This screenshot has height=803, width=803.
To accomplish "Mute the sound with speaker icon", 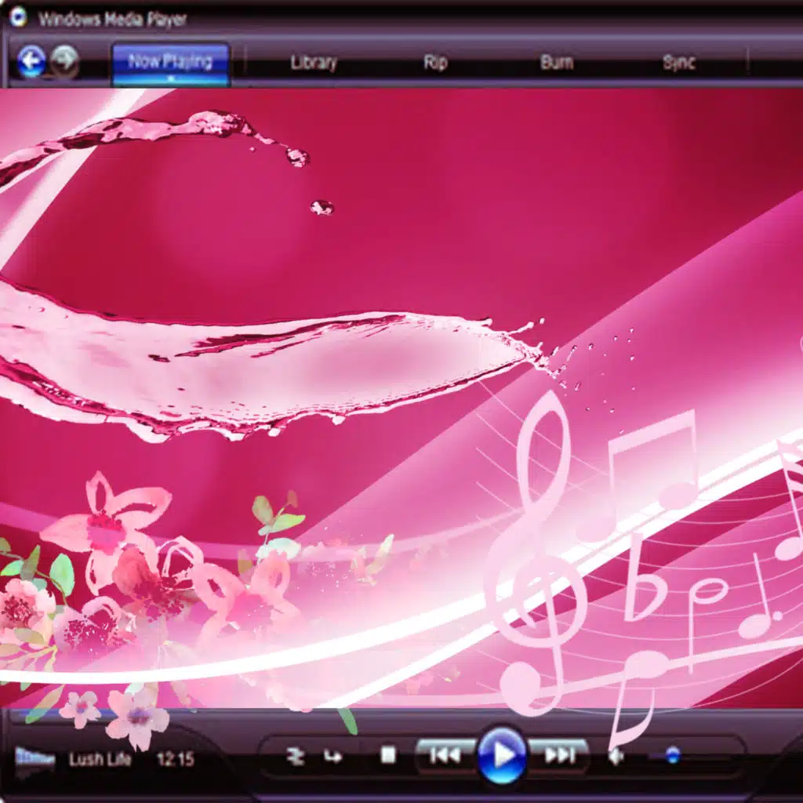I will coord(616,757).
